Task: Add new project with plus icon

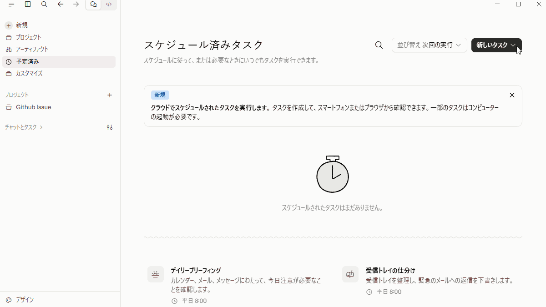Action: (x=110, y=95)
